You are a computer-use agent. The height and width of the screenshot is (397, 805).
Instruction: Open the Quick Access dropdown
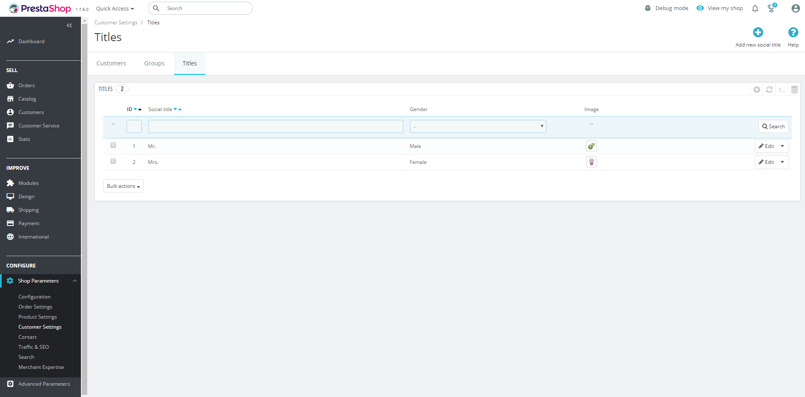[115, 8]
